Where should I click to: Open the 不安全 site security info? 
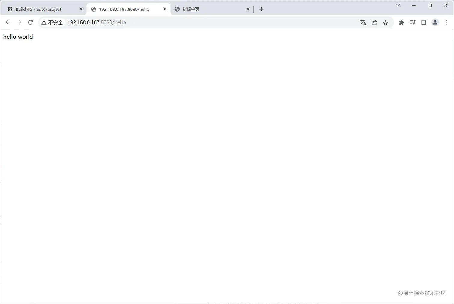(52, 22)
